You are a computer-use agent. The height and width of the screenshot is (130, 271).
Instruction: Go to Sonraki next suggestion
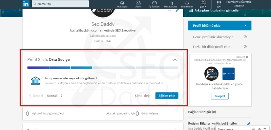(x=55, y=96)
